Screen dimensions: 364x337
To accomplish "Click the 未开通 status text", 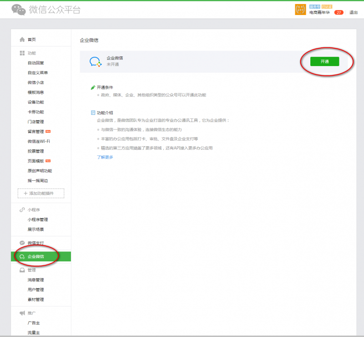I will pos(113,64).
